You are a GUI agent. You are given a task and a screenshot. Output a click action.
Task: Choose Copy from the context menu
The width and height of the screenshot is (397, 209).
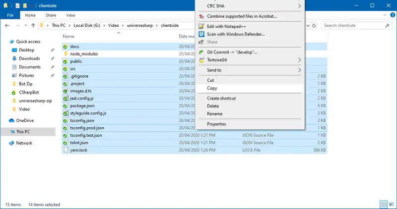click(212, 88)
